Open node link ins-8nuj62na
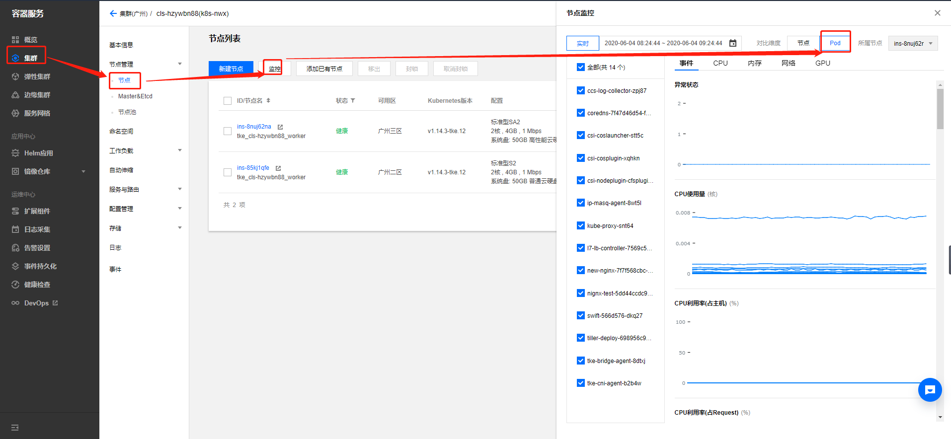The height and width of the screenshot is (439, 951). (x=254, y=127)
